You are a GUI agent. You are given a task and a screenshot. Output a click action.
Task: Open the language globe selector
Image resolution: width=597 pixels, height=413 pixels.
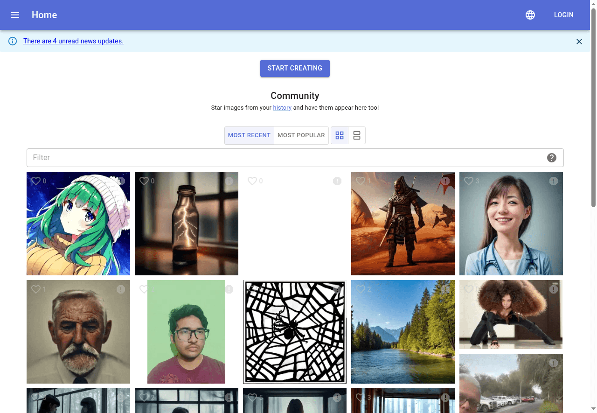(530, 15)
